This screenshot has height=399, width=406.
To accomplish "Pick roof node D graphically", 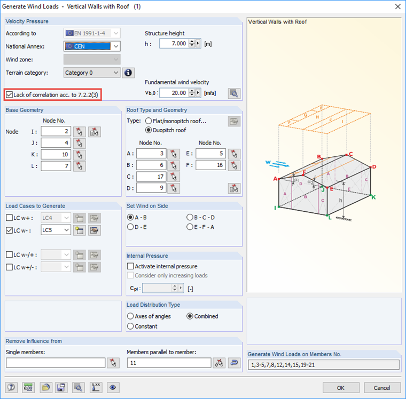I will (174, 188).
